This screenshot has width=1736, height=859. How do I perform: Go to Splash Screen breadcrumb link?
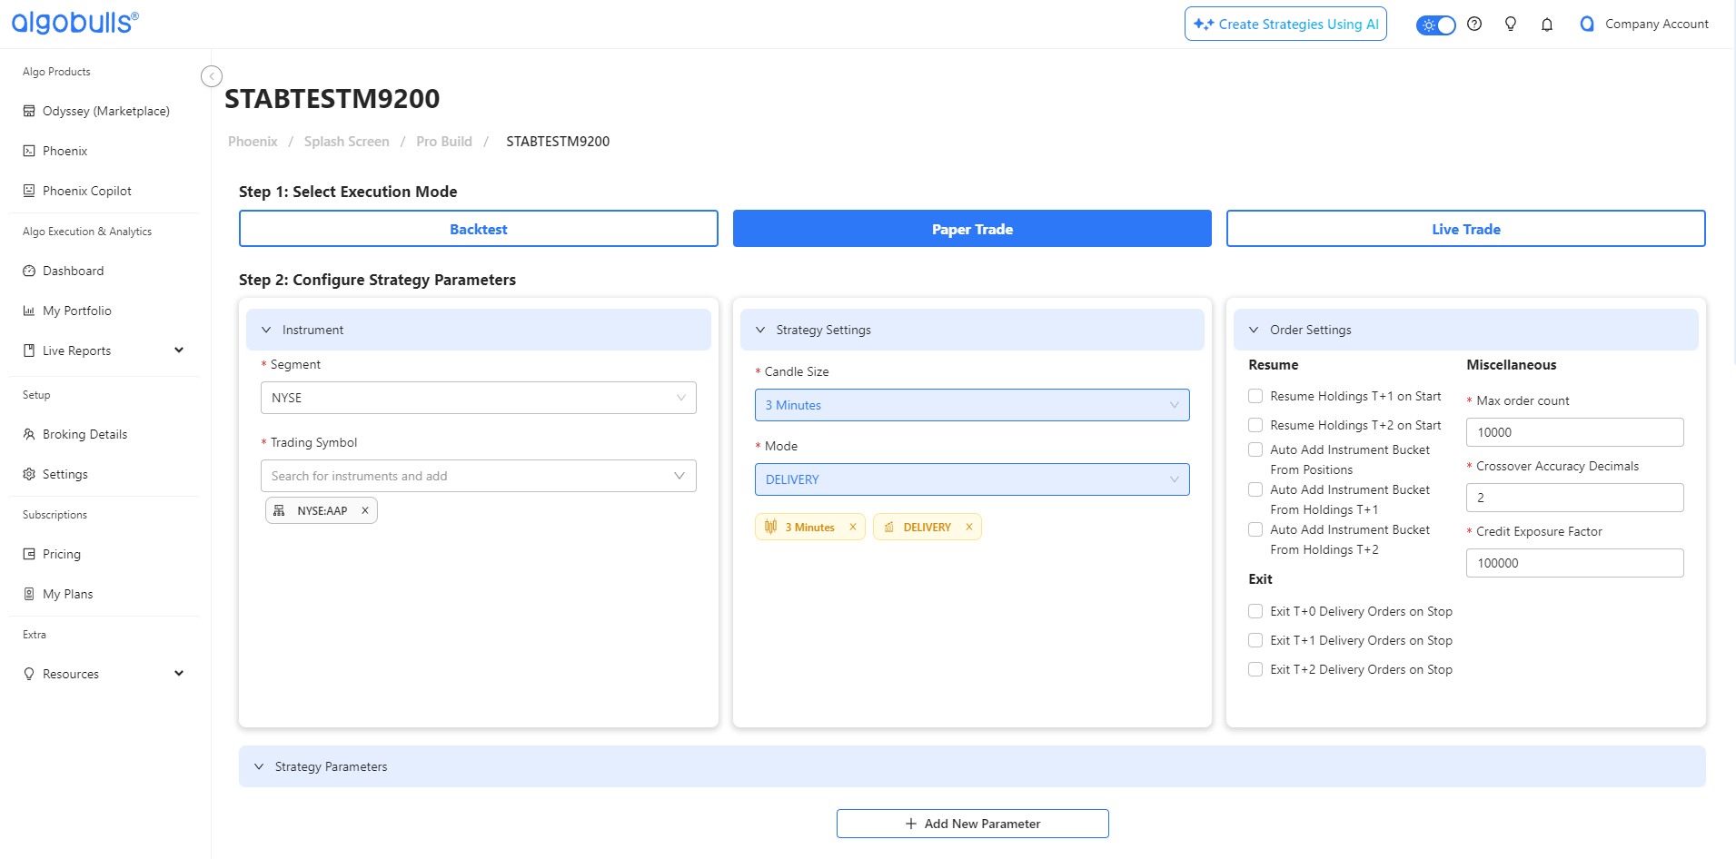346,142
